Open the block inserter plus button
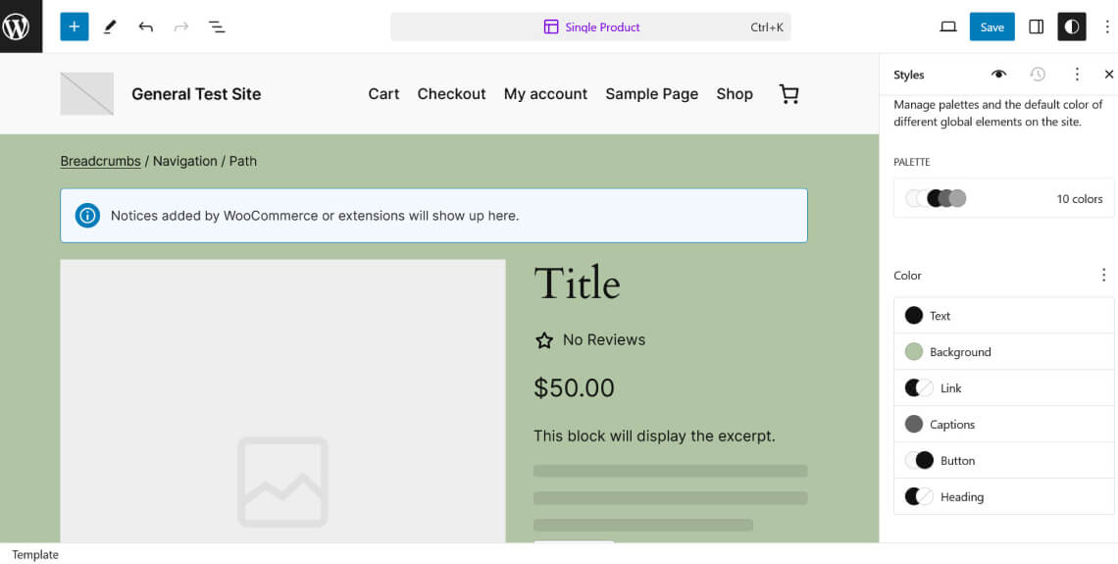 coord(75,26)
